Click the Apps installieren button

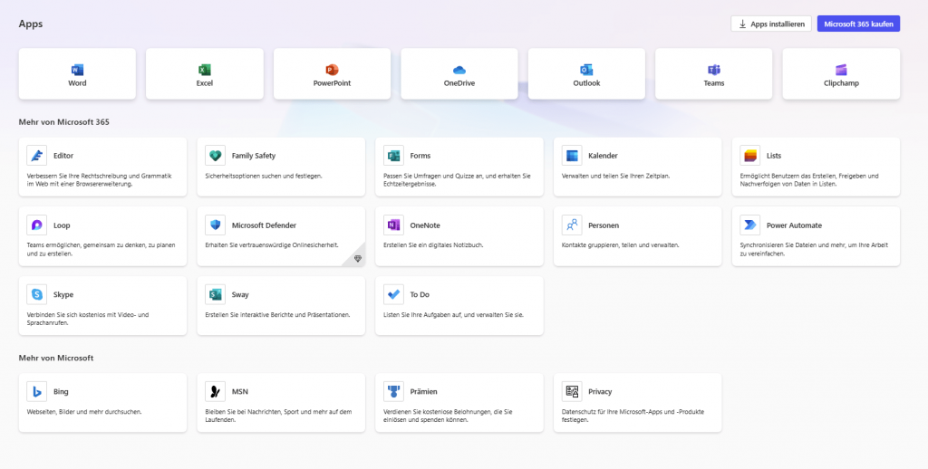pyautogui.click(x=771, y=24)
